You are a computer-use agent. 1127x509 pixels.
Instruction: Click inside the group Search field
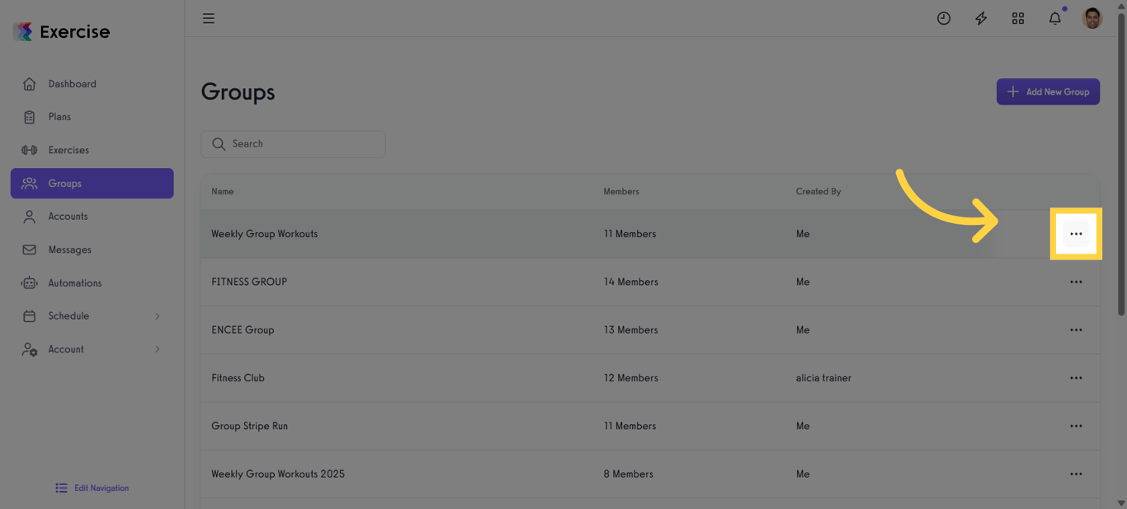293,143
